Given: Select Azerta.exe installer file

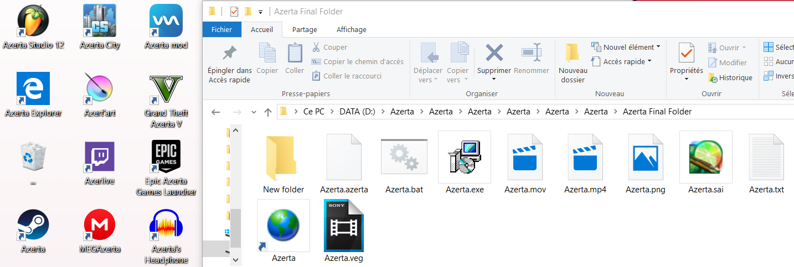Looking at the screenshot, I should tap(465, 163).
